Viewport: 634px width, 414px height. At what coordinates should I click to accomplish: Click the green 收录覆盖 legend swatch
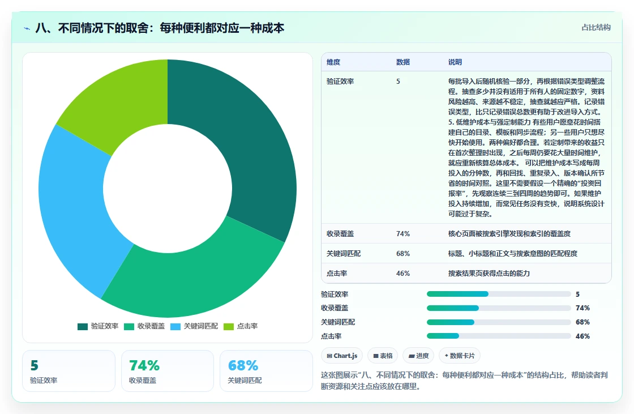click(x=129, y=327)
